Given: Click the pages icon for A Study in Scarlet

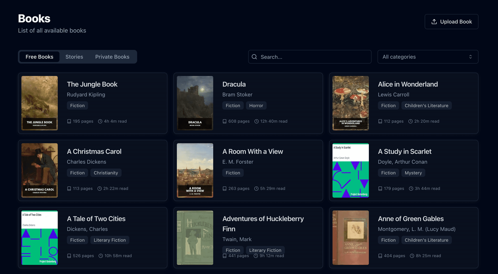Looking at the screenshot, I should pos(380,189).
